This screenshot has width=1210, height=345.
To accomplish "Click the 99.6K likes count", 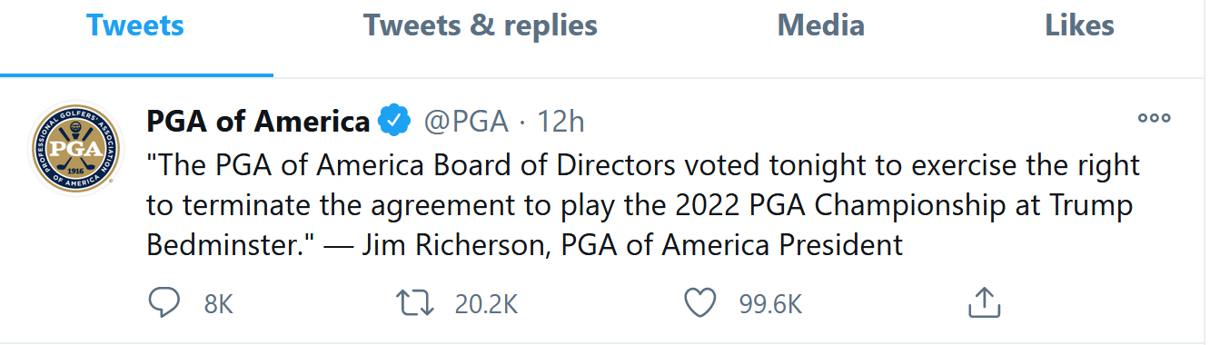I will tap(770, 304).
